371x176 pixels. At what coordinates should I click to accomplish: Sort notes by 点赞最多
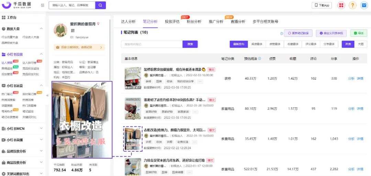point(275,44)
